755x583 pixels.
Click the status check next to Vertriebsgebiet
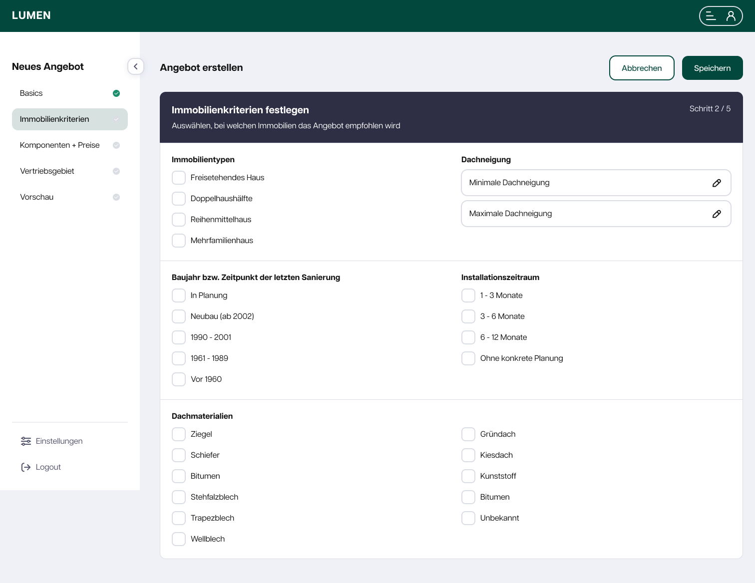coord(116,171)
